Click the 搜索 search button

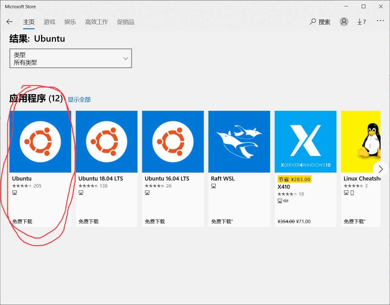pyautogui.click(x=320, y=22)
